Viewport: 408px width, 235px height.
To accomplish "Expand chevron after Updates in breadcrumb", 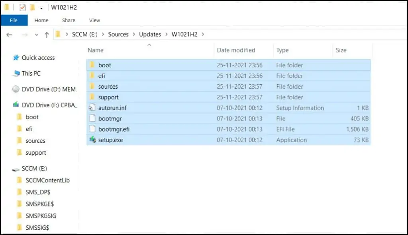I will (x=166, y=34).
